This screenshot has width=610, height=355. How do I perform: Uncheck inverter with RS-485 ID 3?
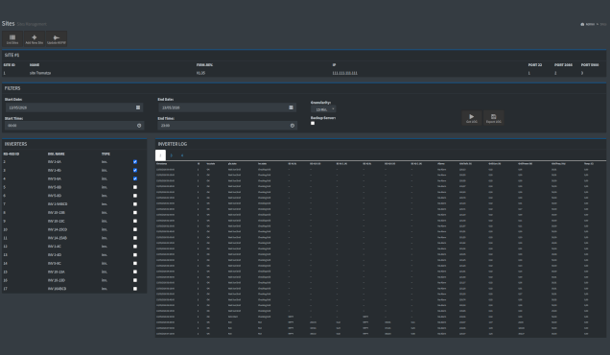click(135, 170)
